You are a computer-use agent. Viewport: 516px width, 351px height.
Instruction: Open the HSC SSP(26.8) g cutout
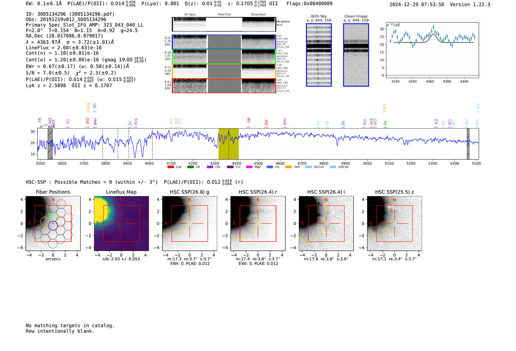click(190, 224)
